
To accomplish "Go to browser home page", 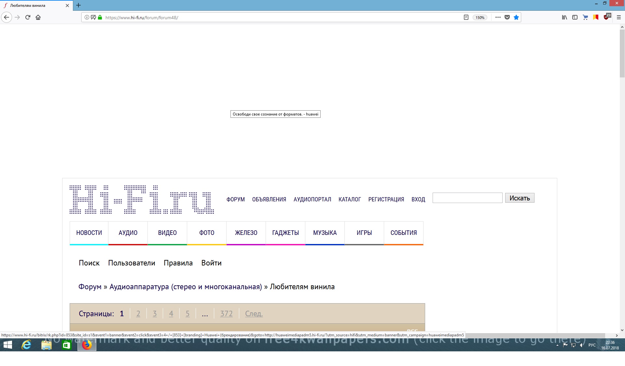I will point(38,17).
